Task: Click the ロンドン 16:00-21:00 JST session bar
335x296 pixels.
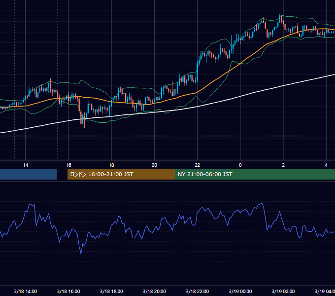Action: tap(121, 174)
